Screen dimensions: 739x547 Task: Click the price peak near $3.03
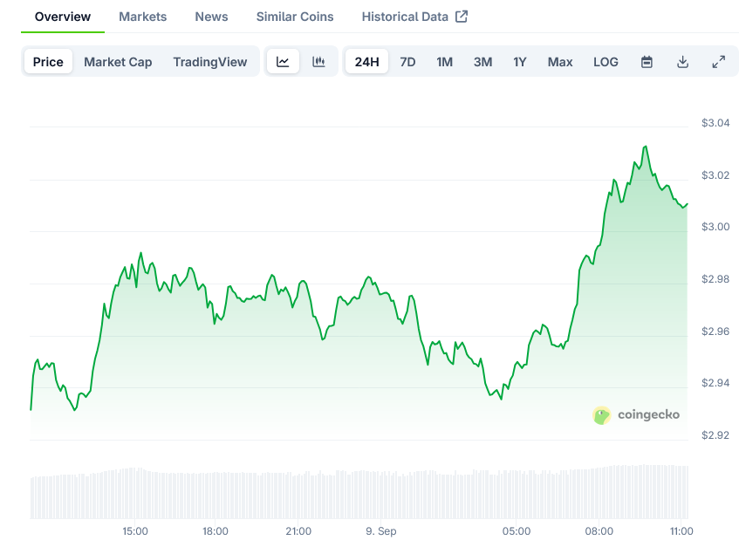click(645, 147)
